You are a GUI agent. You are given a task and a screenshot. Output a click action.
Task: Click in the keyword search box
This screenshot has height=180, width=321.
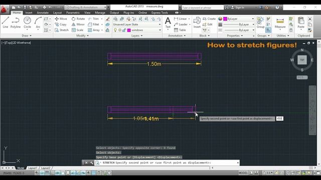pyautogui.click(x=203, y=7)
